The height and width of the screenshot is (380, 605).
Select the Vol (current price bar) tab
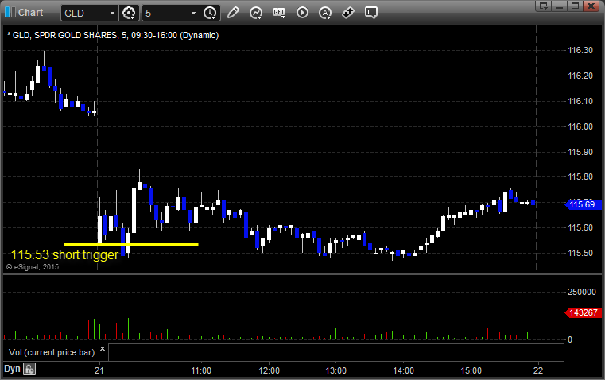click(x=51, y=351)
